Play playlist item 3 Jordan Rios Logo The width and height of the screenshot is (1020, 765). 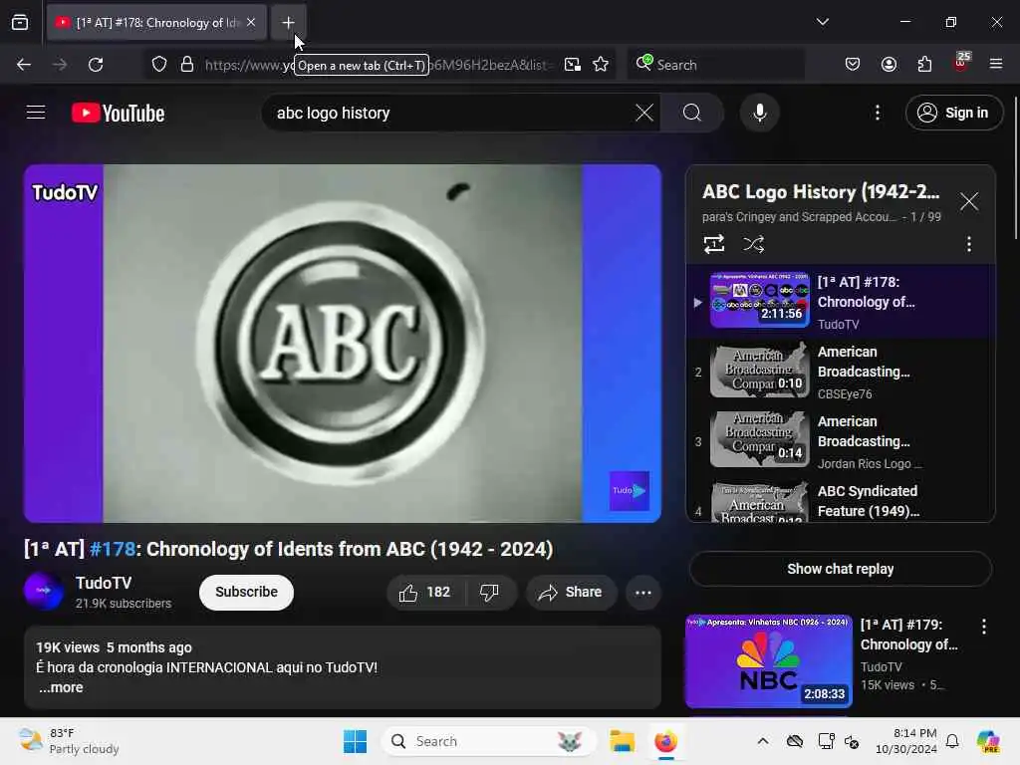tap(840, 441)
